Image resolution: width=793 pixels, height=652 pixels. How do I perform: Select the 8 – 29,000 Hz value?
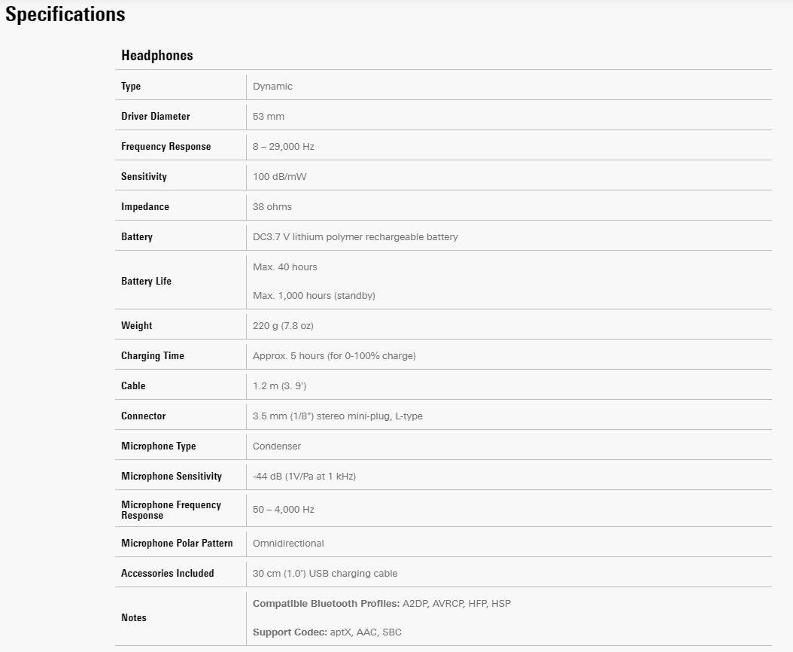click(x=284, y=147)
